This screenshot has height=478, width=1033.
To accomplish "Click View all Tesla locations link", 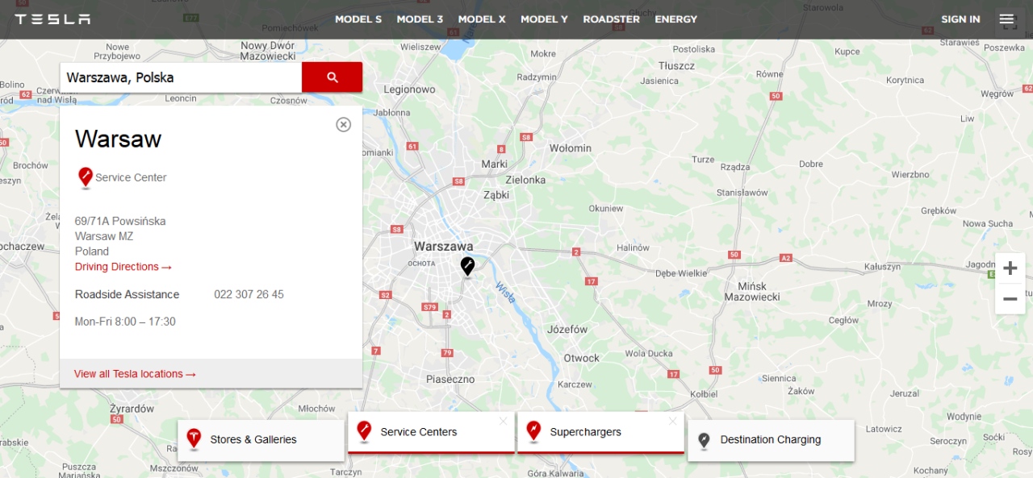I will click(135, 374).
